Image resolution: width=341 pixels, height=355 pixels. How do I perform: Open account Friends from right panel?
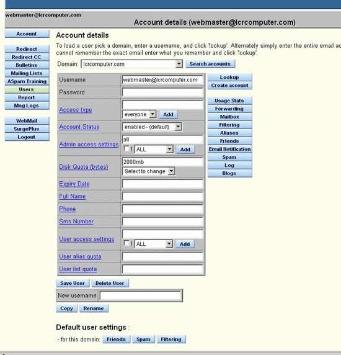pyautogui.click(x=230, y=141)
